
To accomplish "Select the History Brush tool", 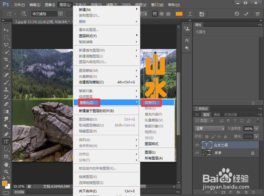I will (x=6, y=97).
